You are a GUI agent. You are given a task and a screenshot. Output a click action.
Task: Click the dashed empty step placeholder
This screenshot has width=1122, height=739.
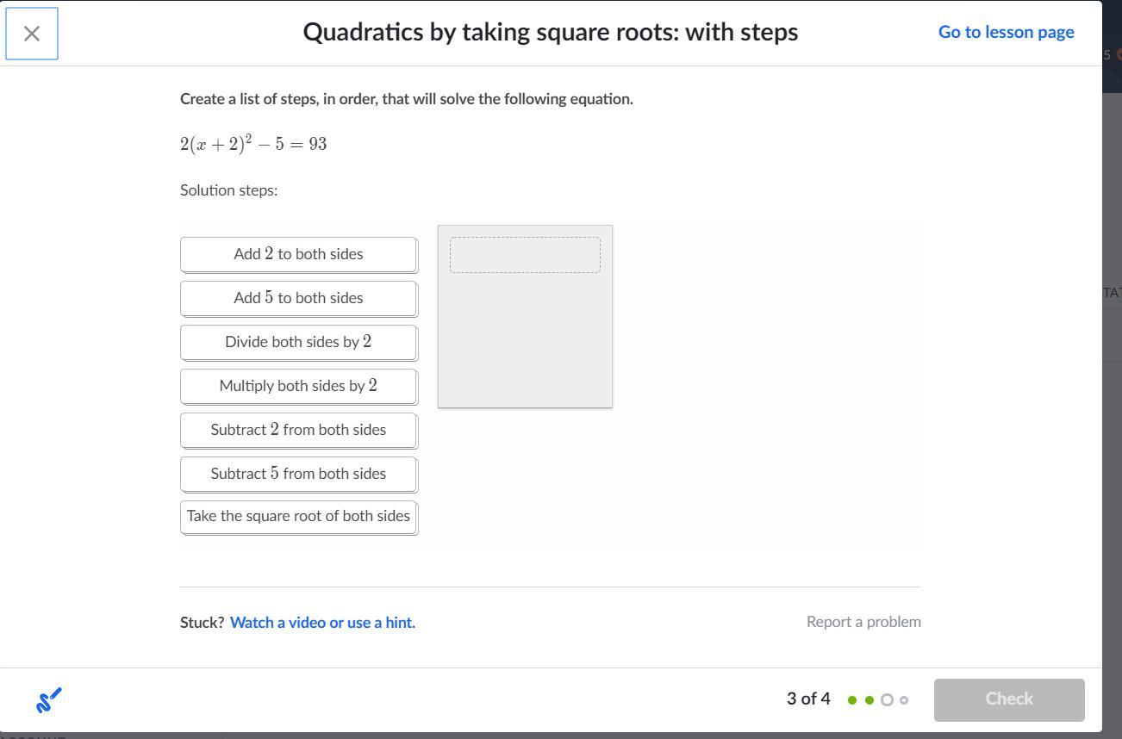coord(525,255)
